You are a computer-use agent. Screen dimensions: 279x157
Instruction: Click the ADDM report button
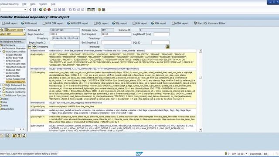[x=180, y=23]
